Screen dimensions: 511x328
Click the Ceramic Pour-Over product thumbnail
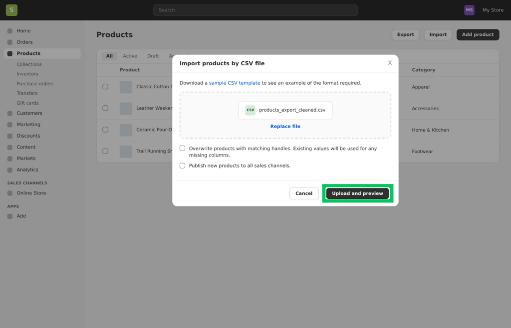tap(126, 130)
